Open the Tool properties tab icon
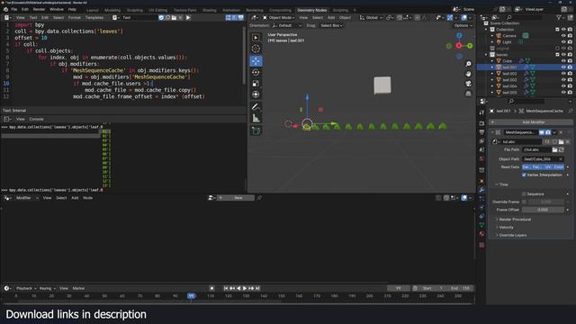576x324 pixels. coord(481,112)
